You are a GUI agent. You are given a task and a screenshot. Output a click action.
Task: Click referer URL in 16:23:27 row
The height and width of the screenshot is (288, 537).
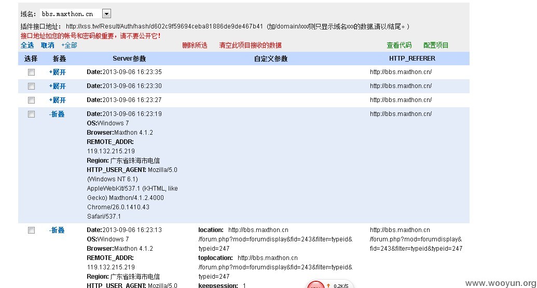pos(401,100)
